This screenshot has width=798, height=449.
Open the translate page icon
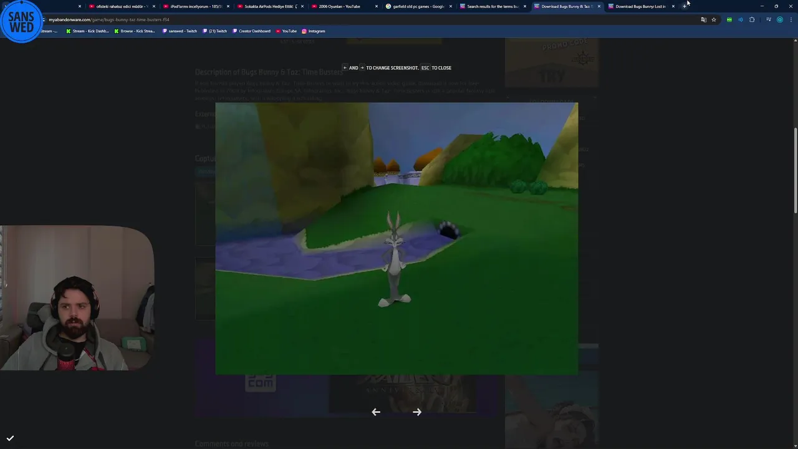[x=703, y=19]
